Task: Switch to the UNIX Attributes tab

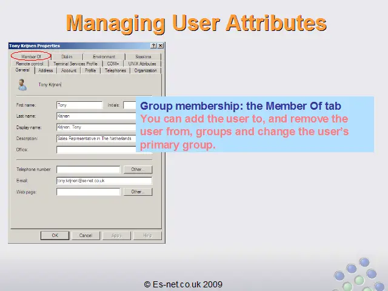Action: 142,63
